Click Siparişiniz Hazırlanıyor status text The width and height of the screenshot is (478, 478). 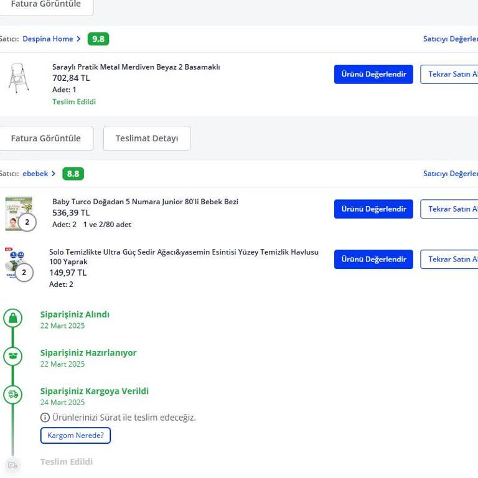(88, 353)
